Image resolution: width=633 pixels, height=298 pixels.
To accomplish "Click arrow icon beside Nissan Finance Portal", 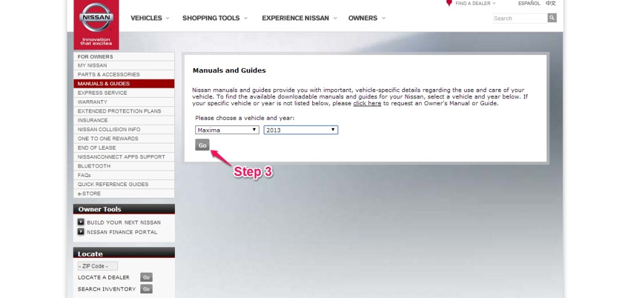I will (x=81, y=232).
